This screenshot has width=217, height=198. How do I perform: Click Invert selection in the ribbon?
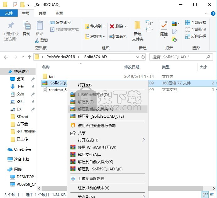[196, 36]
